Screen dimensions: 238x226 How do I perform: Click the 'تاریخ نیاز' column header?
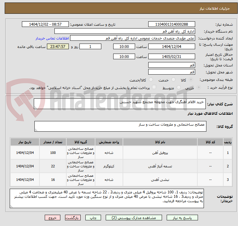point(25,142)
